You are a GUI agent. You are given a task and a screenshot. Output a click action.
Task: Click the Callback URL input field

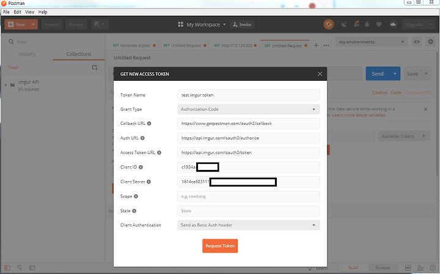(x=249, y=124)
